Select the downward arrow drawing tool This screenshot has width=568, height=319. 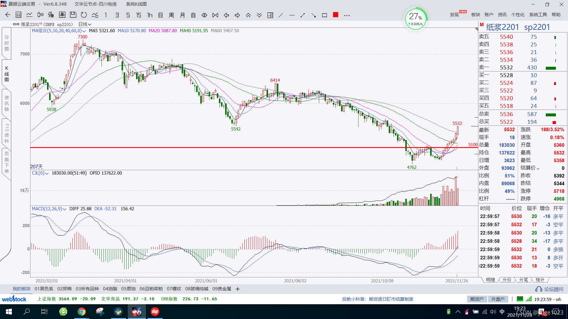point(314,15)
